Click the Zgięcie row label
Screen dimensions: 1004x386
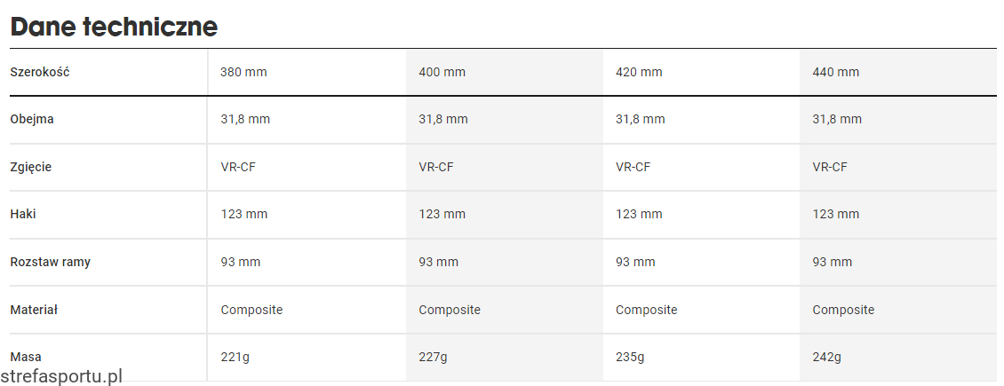(x=31, y=167)
